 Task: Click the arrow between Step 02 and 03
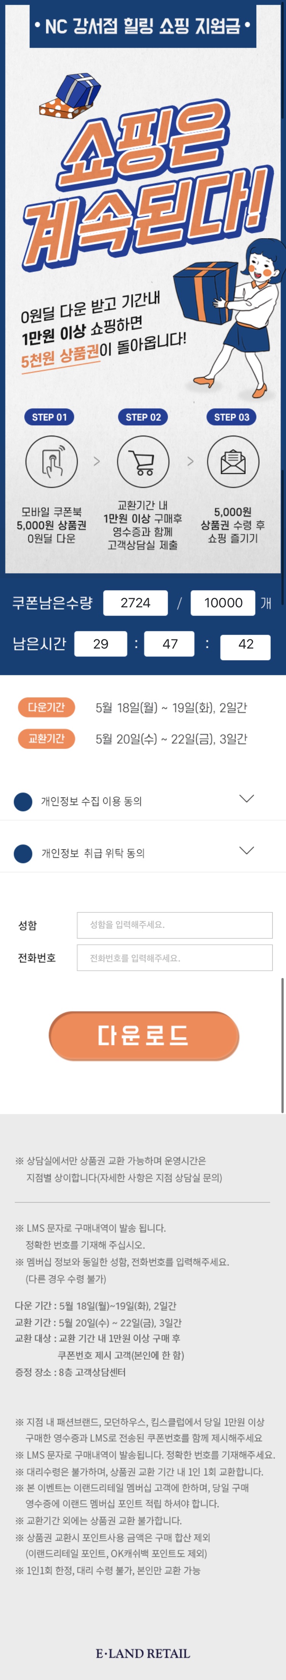pos(190,462)
